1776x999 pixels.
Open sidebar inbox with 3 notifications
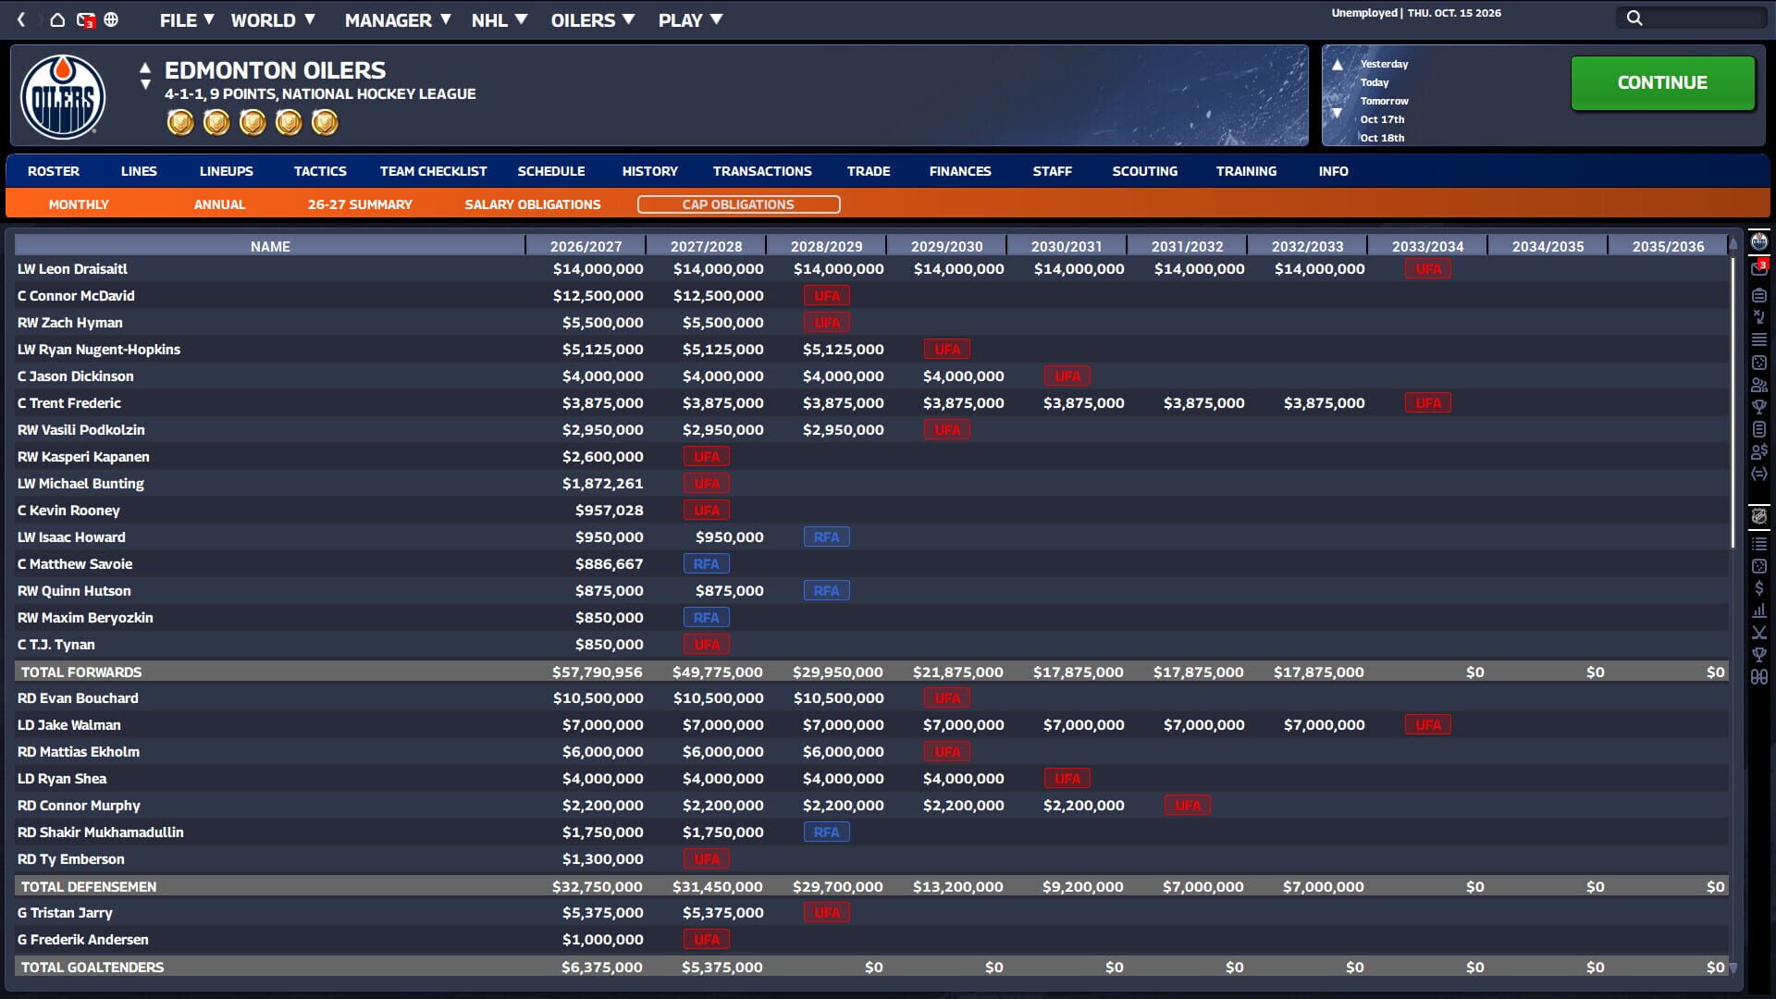[1758, 268]
